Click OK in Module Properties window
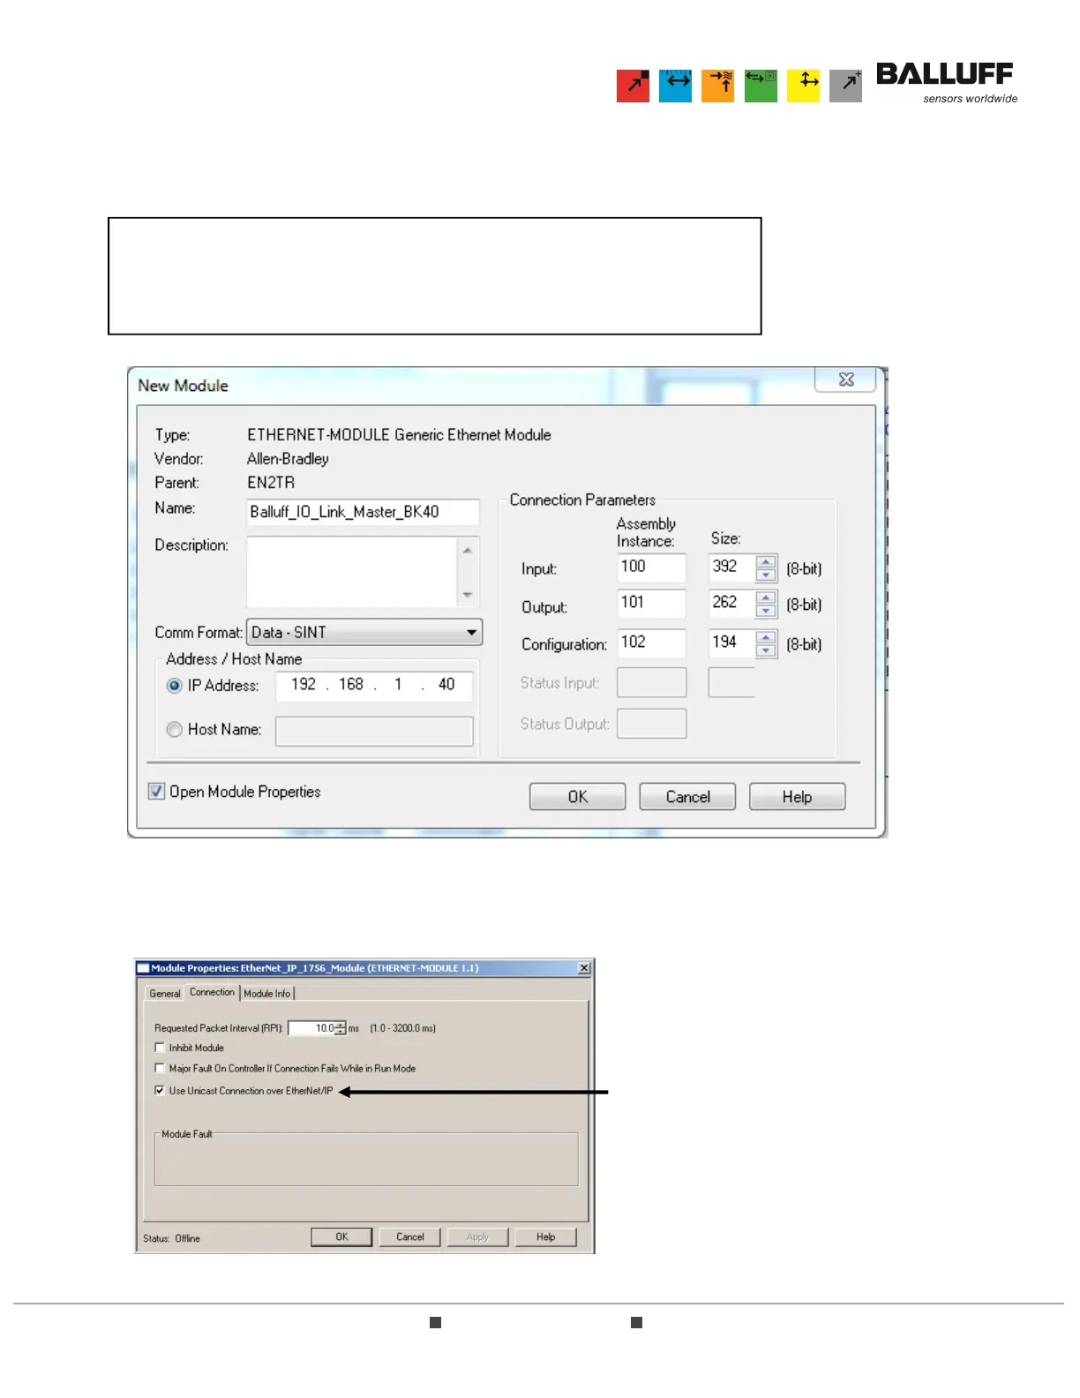 341,1236
